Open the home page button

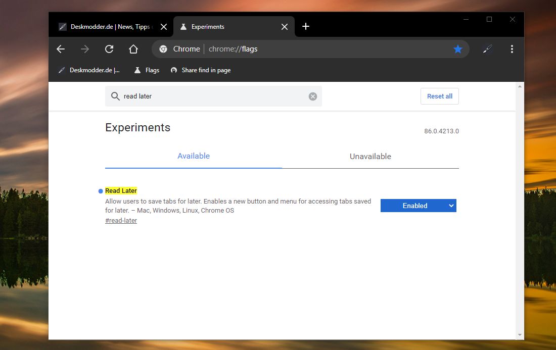pos(133,49)
